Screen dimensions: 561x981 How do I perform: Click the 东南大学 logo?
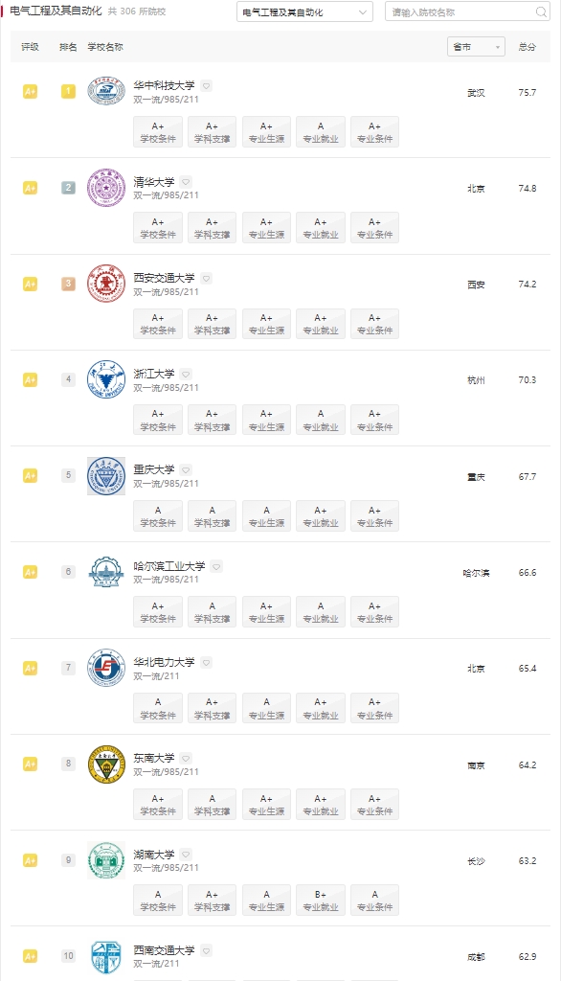tap(106, 764)
